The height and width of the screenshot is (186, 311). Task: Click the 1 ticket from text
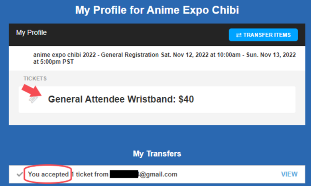tap(90, 174)
